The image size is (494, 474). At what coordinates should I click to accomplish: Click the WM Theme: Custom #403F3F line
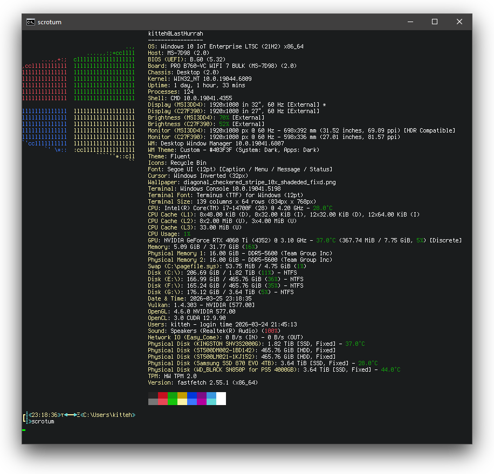pos(234,150)
